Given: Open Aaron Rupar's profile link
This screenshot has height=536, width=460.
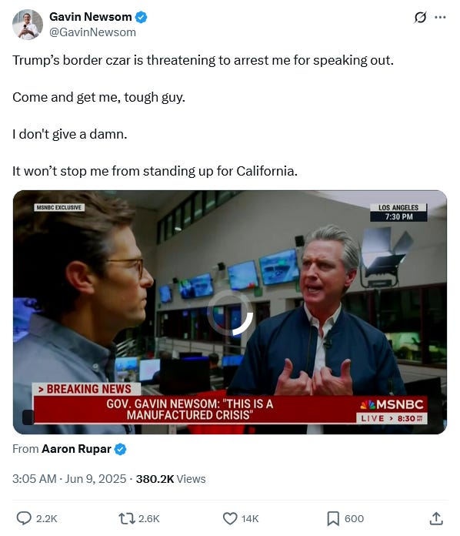Looking at the screenshot, I should pyautogui.click(x=76, y=448).
